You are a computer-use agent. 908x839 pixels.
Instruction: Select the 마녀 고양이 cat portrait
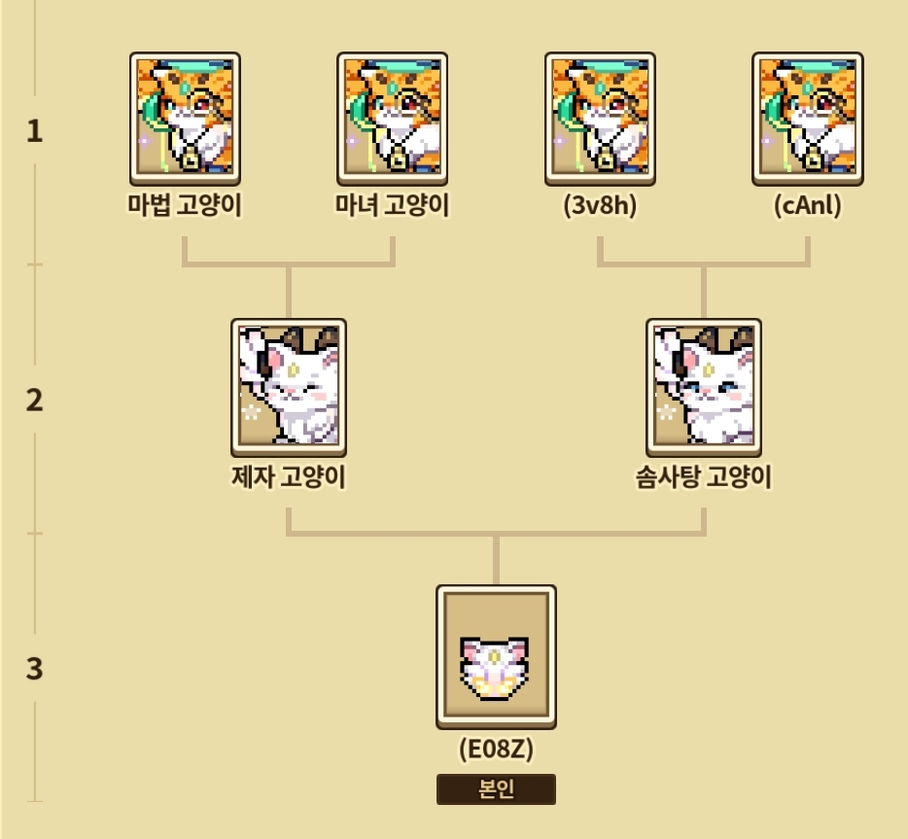[392, 119]
